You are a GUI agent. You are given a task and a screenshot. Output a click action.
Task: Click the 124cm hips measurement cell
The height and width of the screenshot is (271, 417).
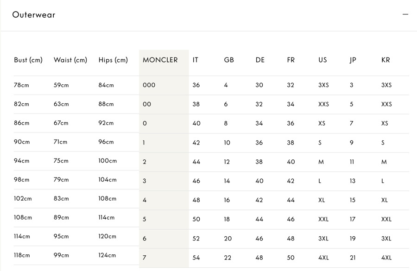[107, 255]
